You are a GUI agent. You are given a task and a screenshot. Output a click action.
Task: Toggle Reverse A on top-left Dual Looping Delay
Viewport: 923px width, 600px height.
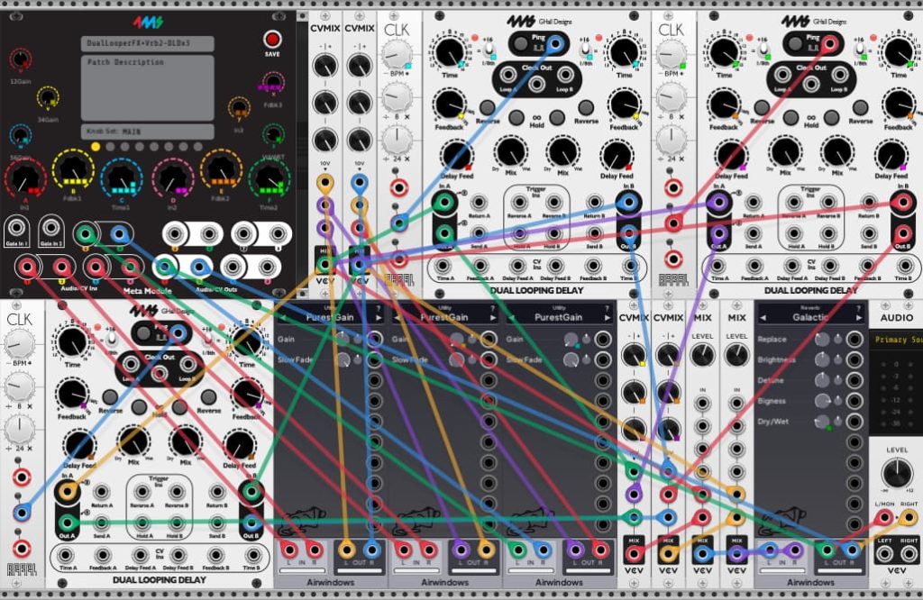click(x=487, y=107)
